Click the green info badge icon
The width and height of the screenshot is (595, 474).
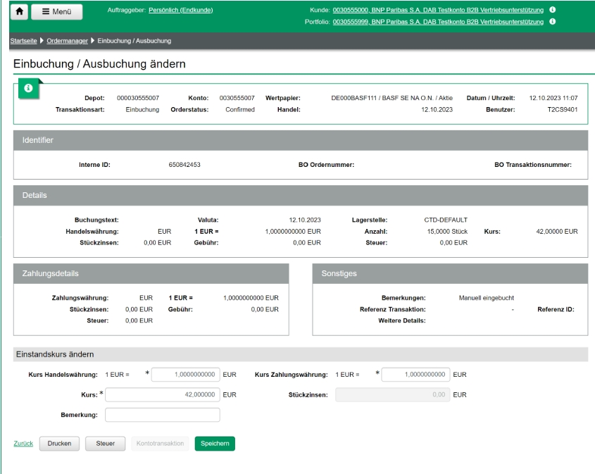[x=28, y=89]
